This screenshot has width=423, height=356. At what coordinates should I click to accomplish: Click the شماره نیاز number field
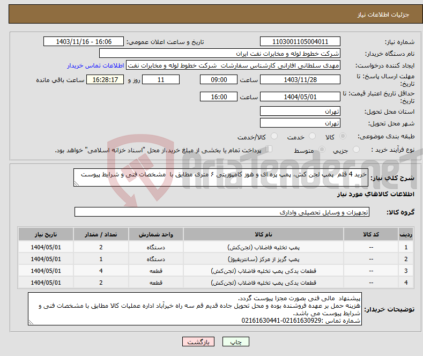coord(300,41)
